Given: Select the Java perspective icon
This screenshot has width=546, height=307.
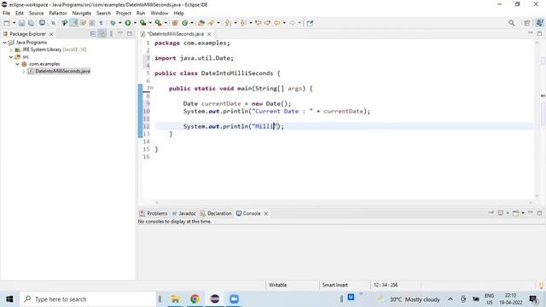Looking at the screenshot, I should point(539,23).
